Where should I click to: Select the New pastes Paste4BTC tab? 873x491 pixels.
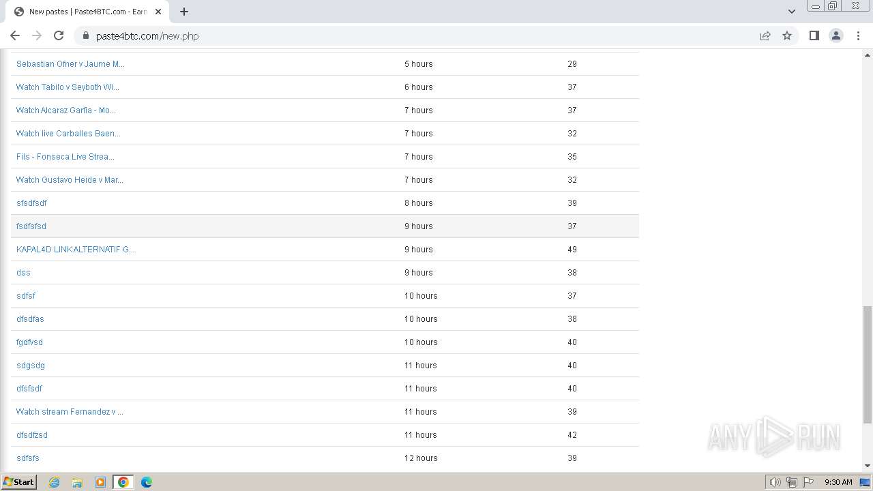(x=86, y=12)
